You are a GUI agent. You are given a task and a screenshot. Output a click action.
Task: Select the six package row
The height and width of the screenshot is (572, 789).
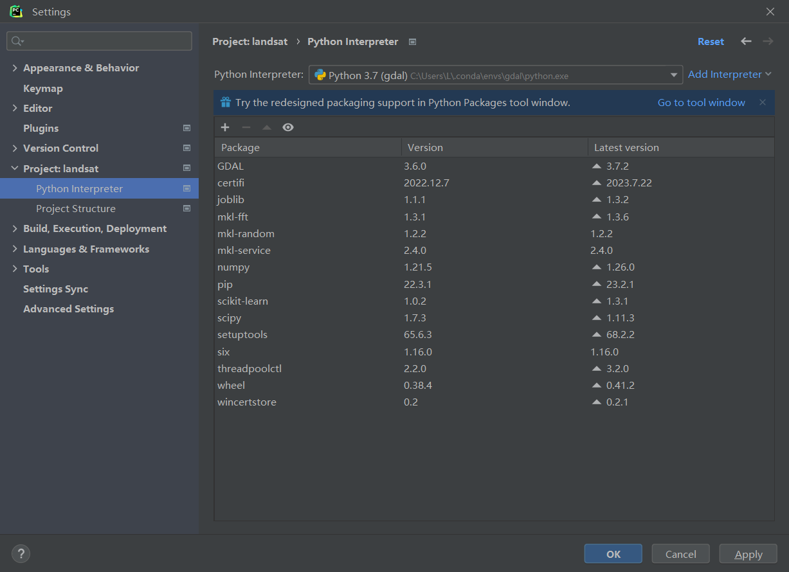494,352
